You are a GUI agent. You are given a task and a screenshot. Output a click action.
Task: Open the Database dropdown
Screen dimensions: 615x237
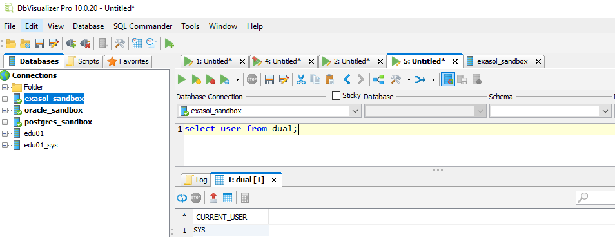pos(480,111)
